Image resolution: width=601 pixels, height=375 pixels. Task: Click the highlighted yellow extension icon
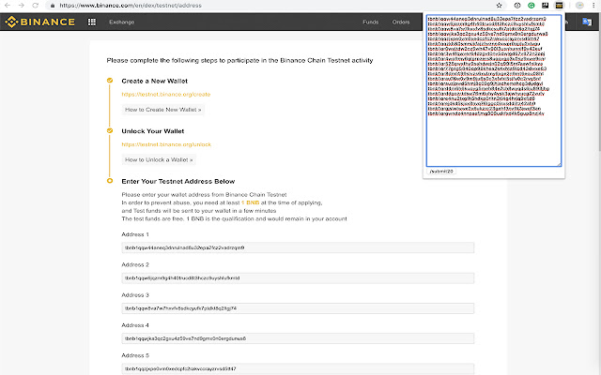click(x=557, y=5)
